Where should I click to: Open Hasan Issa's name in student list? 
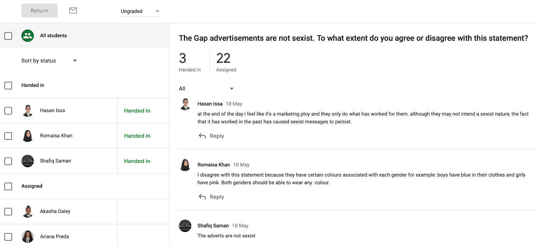pos(52,110)
